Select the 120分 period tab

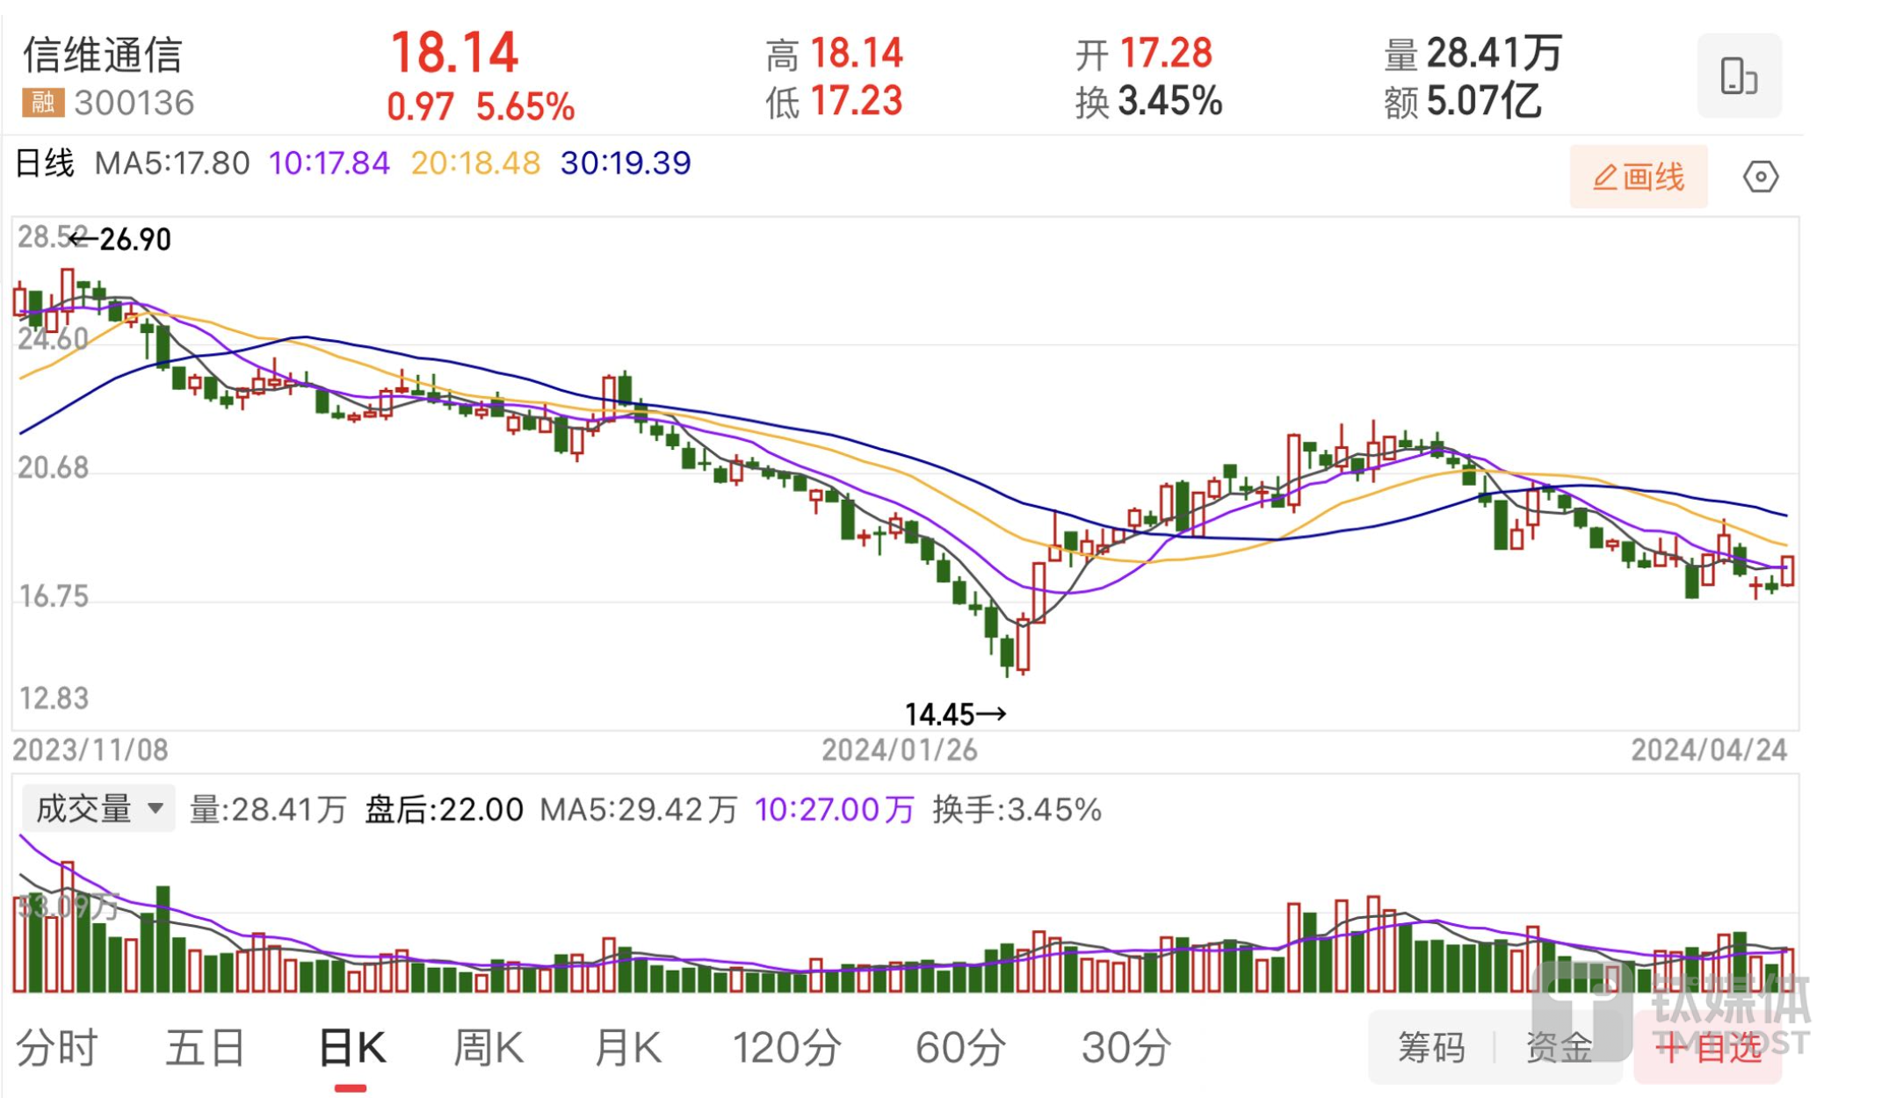[786, 1047]
